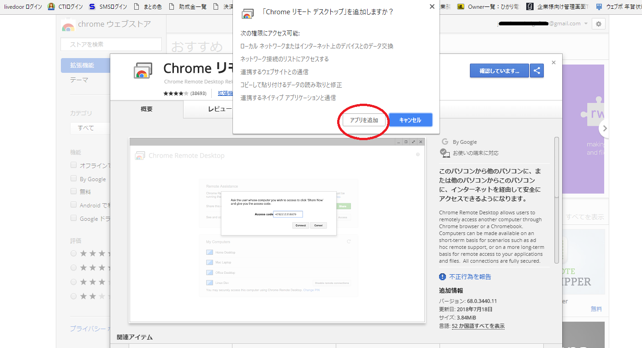Click the Chrome Remote Desktop icon in the permission dialog
Image resolution: width=642 pixels, height=348 pixels.
pyautogui.click(x=247, y=13)
